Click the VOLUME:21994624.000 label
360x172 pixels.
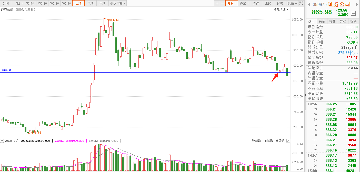tap(35, 141)
